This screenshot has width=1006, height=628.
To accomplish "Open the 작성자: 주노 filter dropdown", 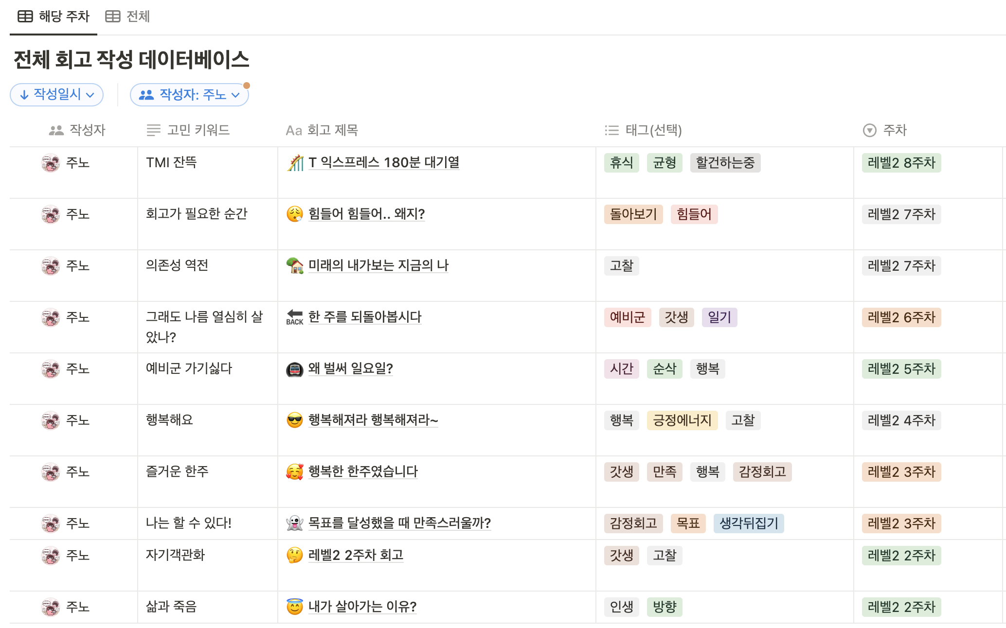I will [x=190, y=95].
